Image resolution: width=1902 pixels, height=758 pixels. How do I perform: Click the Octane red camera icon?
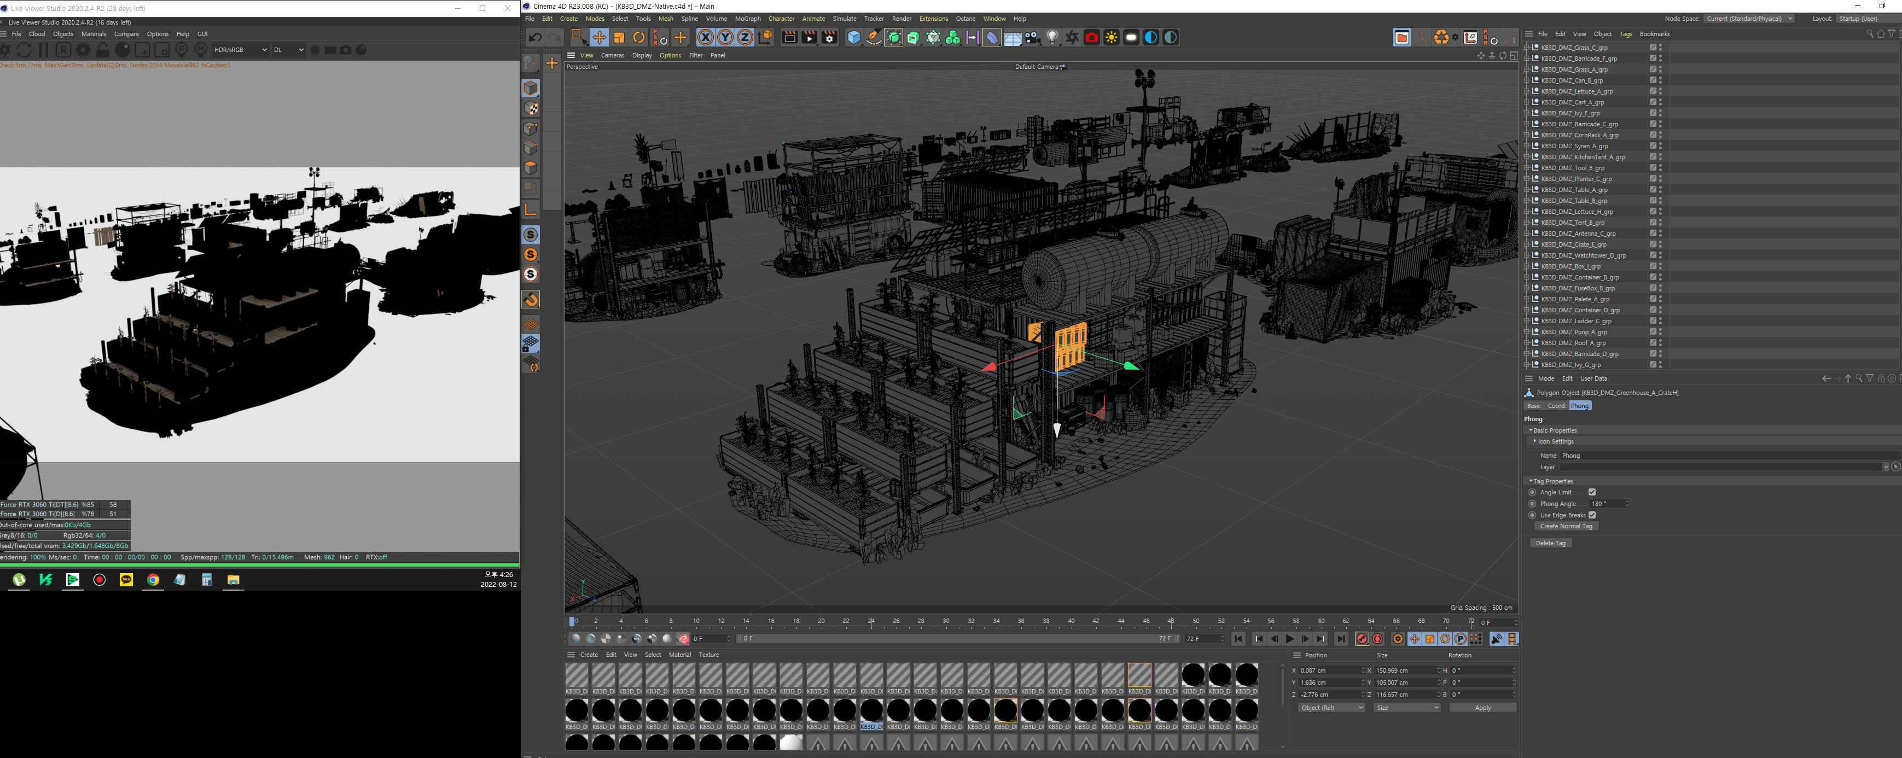(x=1091, y=38)
